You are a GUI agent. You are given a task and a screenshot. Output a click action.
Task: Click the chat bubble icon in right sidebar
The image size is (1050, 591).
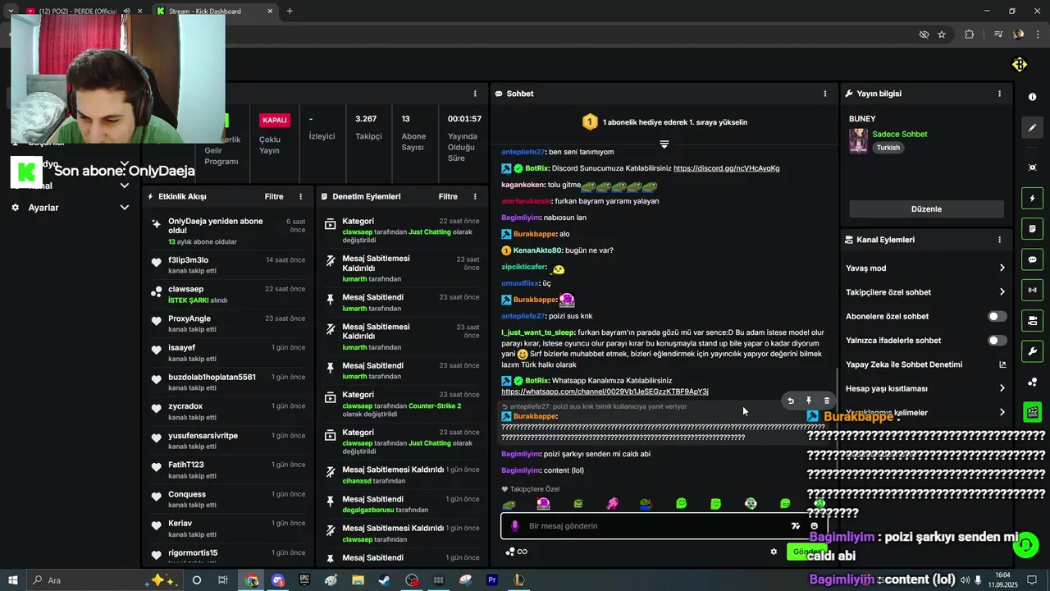click(1032, 259)
